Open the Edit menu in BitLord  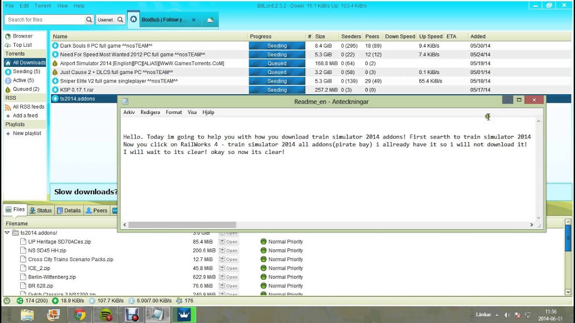point(24,6)
